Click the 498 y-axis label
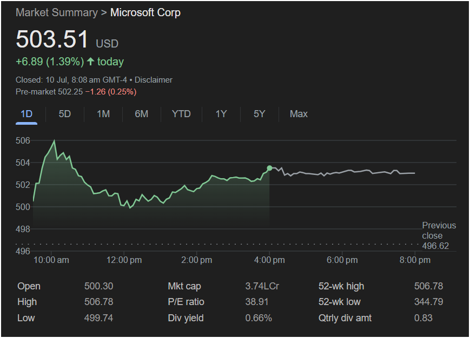Viewport: 470px width, 338px height. click(23, 229)
